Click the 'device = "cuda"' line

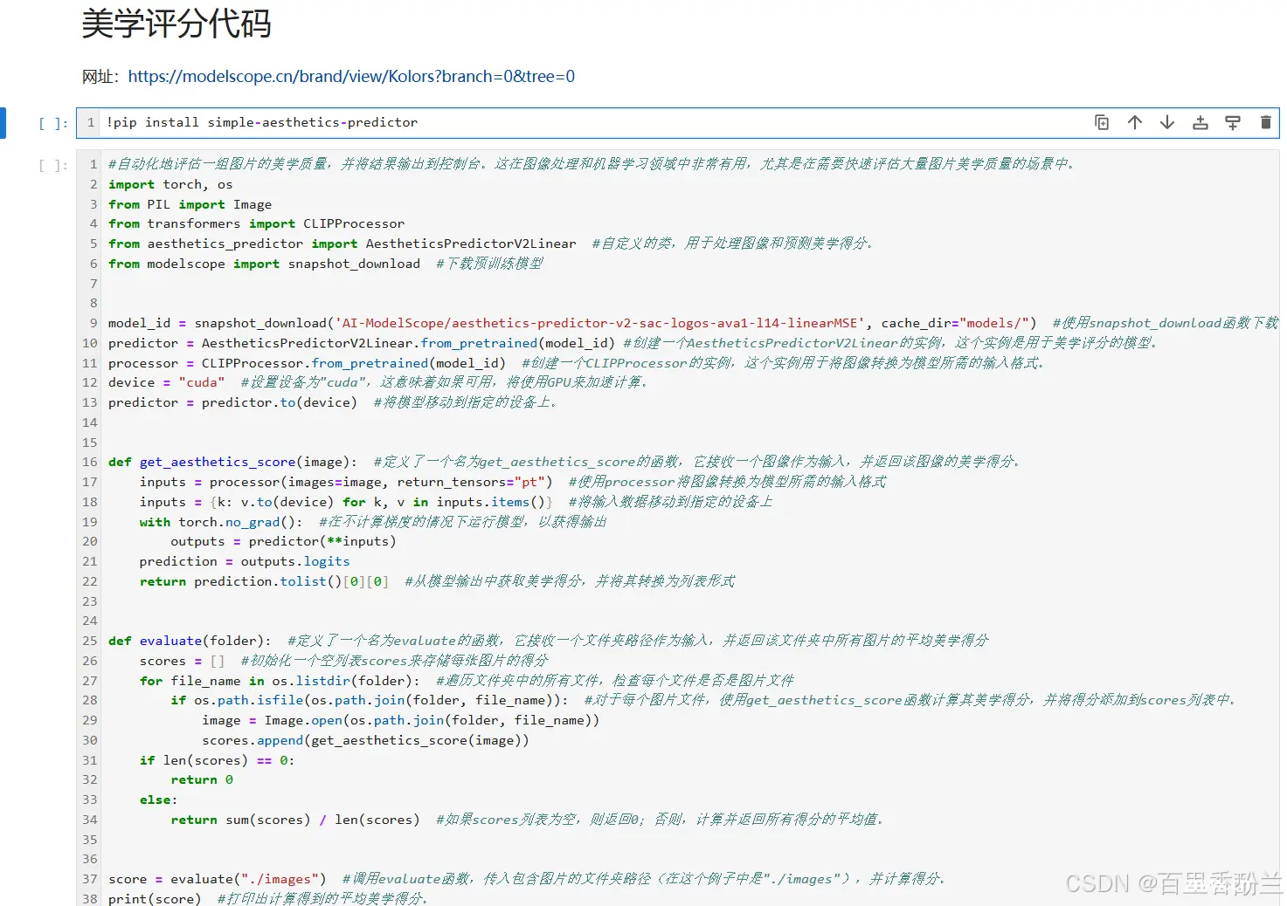coord(166,382)
